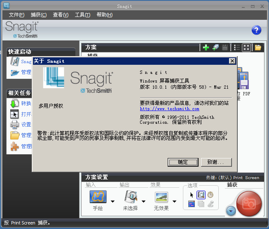Click the 手绘 input mode icon

coord(98,197)
